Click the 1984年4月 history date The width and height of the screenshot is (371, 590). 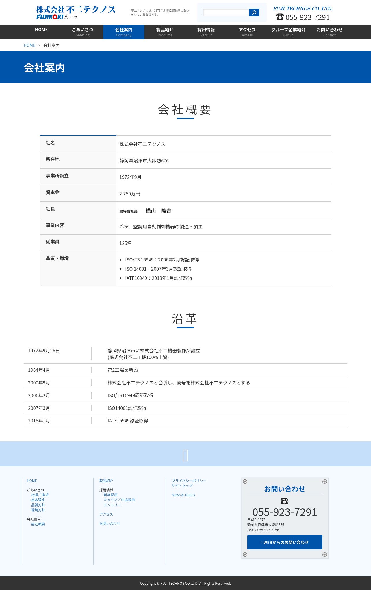click(39, 370)
